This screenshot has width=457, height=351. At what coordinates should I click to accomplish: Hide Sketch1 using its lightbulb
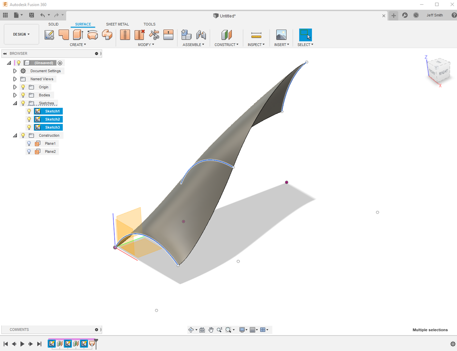[29, 111]
